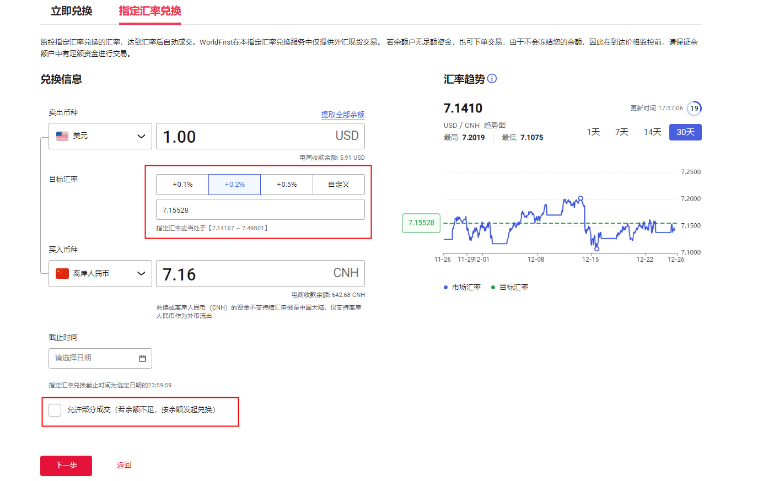Click the US flag icon in sell currency selector

click(62, 136)
